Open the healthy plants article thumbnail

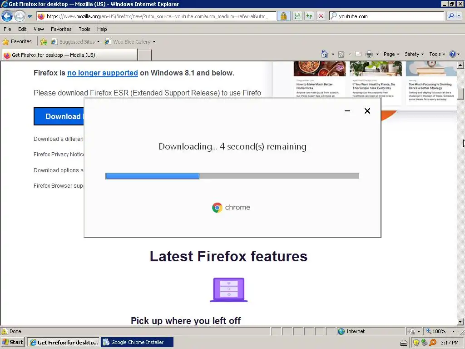pyautogui.click(x=376, y=69)
